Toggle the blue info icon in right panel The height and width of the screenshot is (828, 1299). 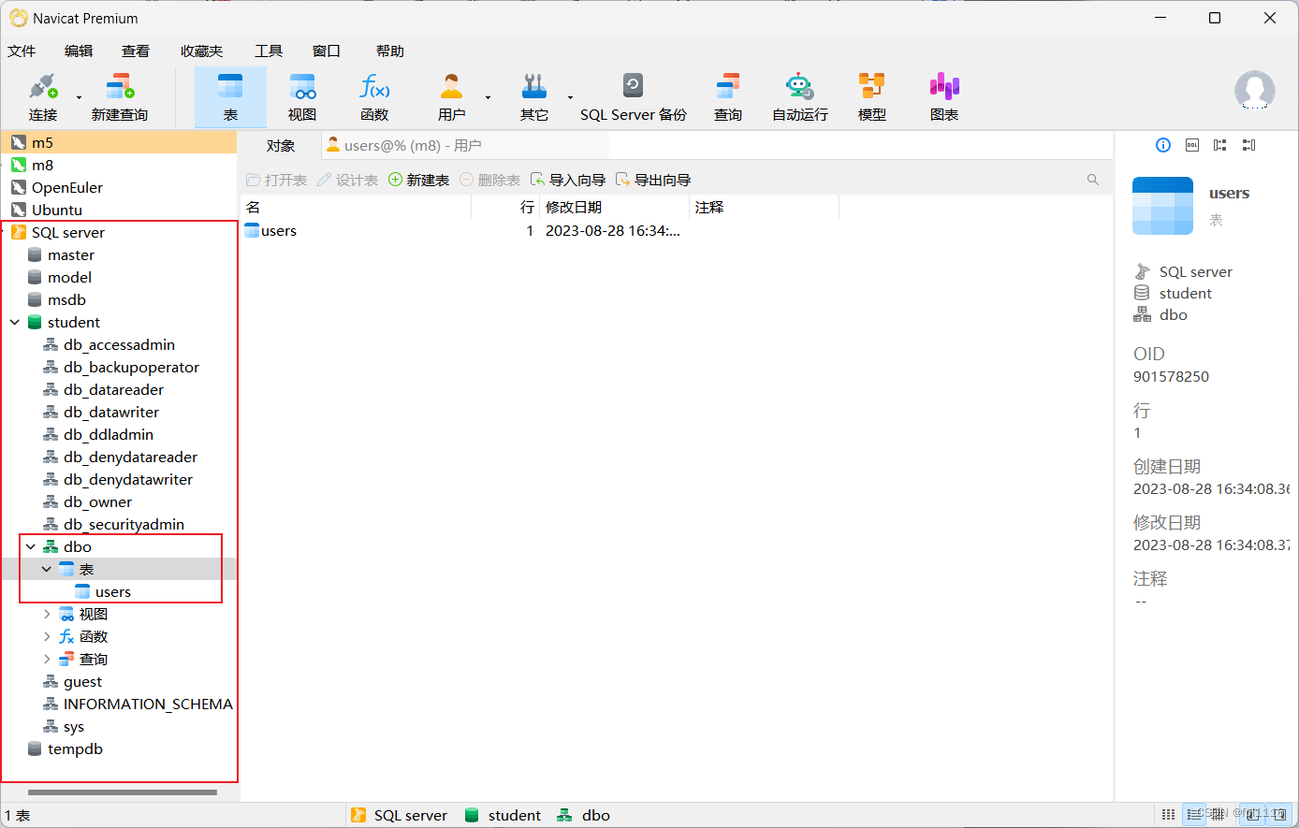pyautogui.click(x=1163, y=145)
